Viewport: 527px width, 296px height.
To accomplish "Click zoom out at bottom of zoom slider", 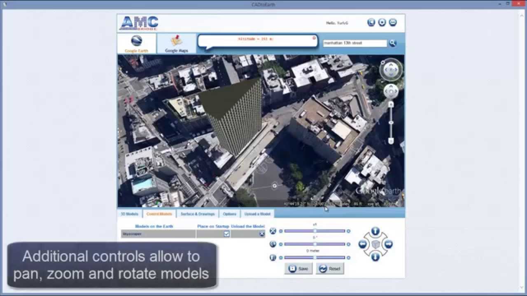I will click(x=391, y=141).
